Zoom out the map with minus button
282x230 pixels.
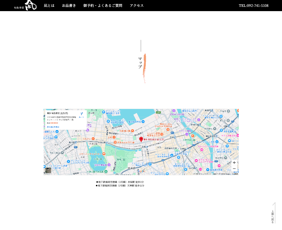tap(234, 168)
